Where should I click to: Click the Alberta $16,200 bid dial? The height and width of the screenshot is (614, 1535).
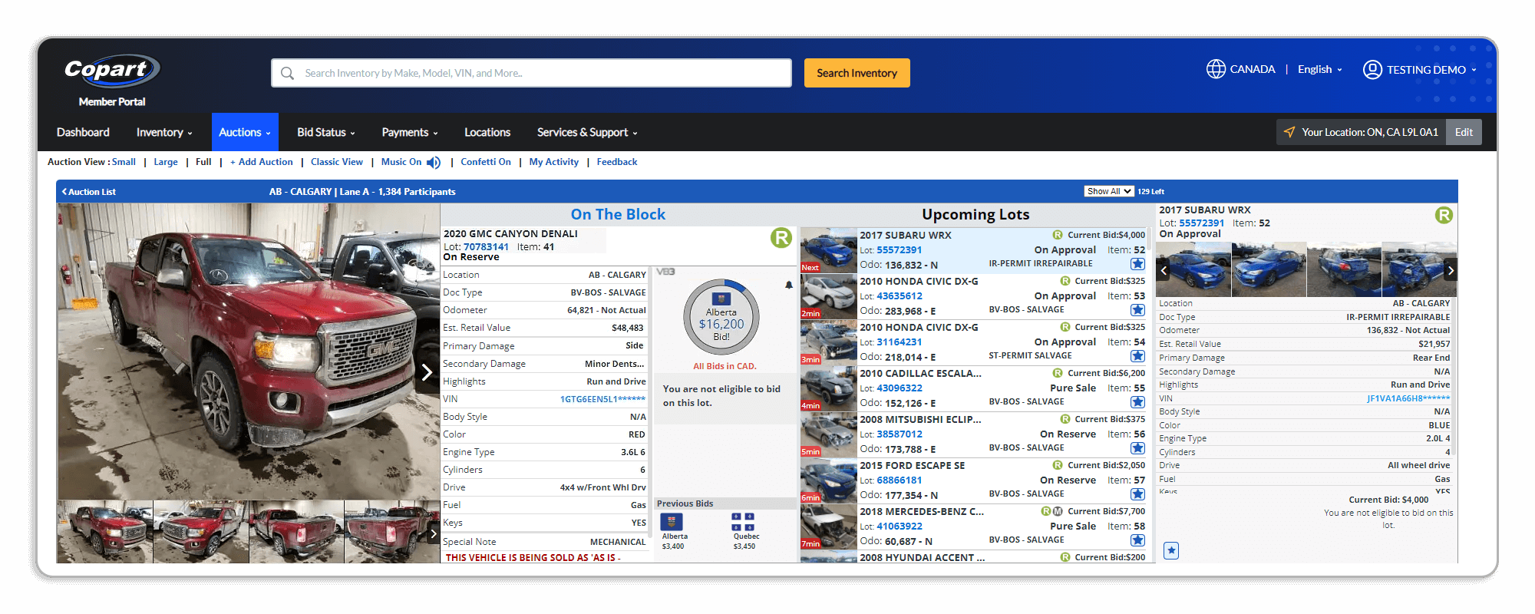pyautogui.click(x=721, y=317)
